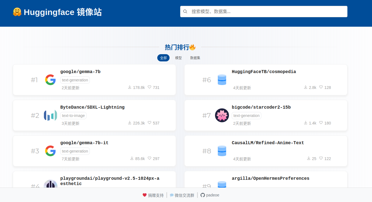Click the download icon on gemma-7b card

coord(130,87)
